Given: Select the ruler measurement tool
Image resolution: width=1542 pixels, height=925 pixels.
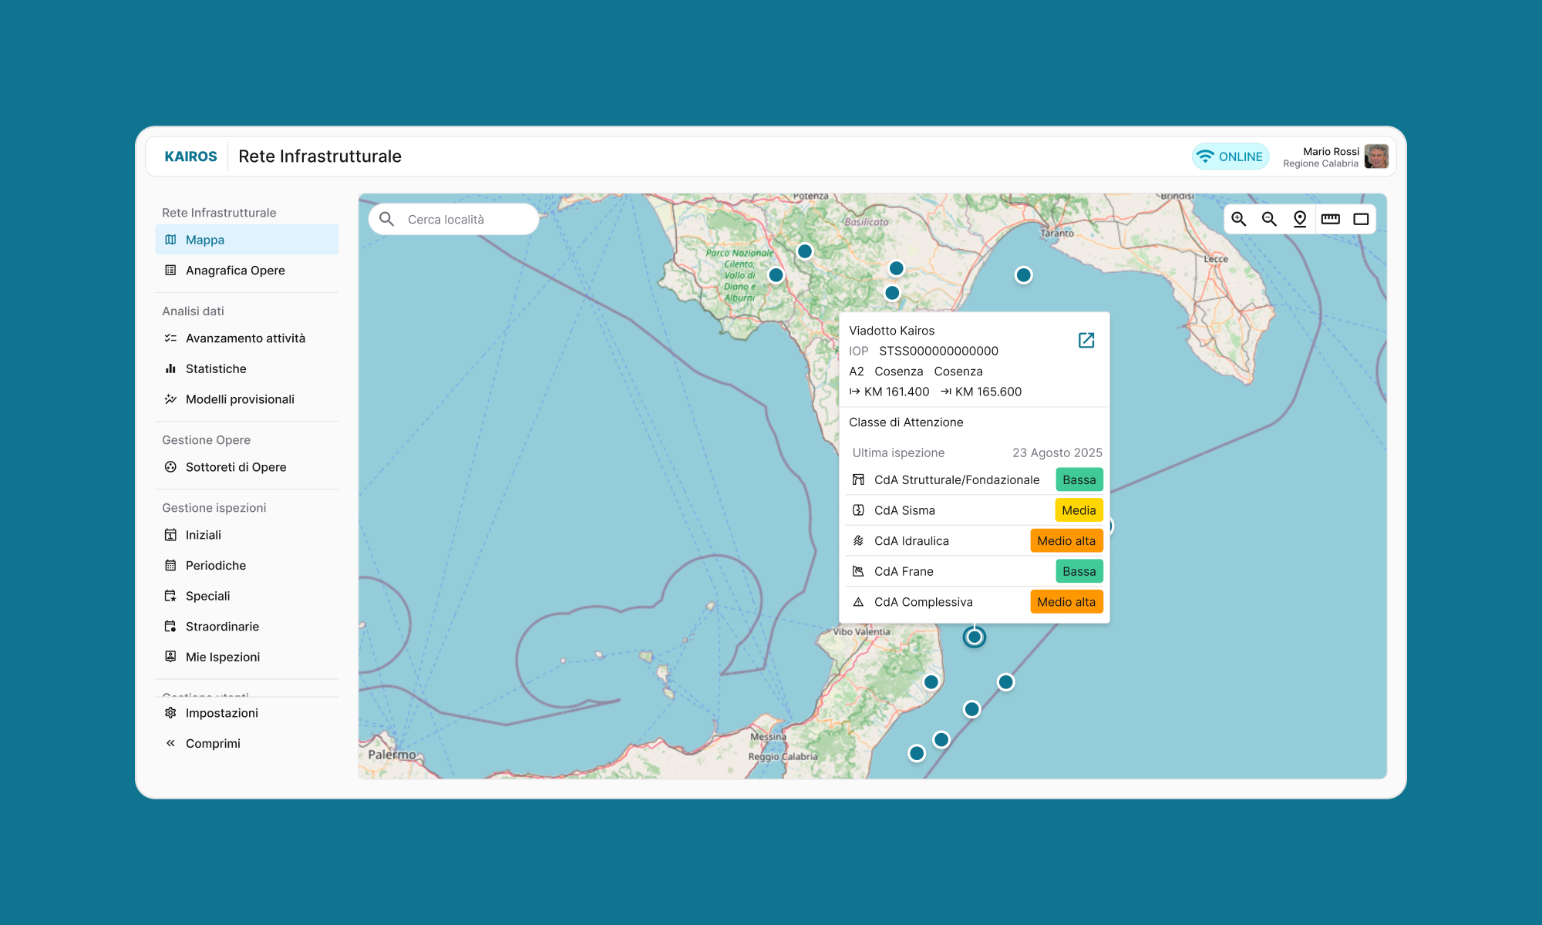Looking at the screenshot, I should coord(1331,219).
